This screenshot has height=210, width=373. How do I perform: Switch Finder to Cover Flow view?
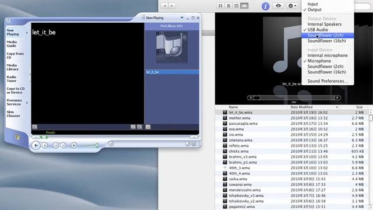point(244,5)
